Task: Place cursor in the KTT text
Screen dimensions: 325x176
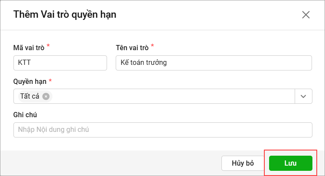Action: (24, 62)
